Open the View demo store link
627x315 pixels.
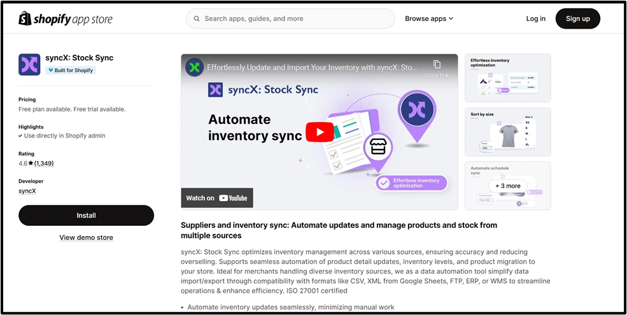86,237
